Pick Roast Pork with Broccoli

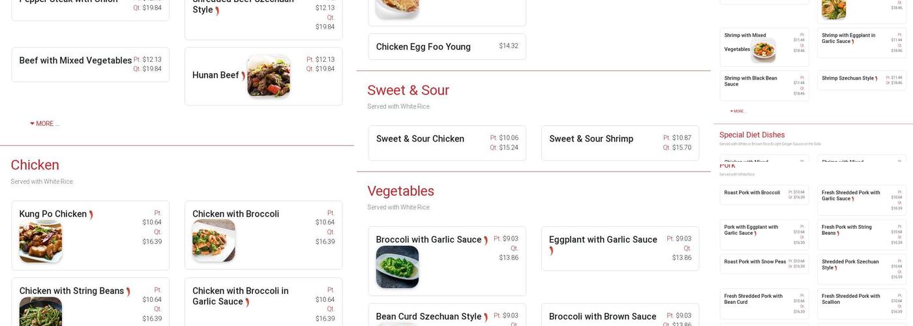click(752, 193)
